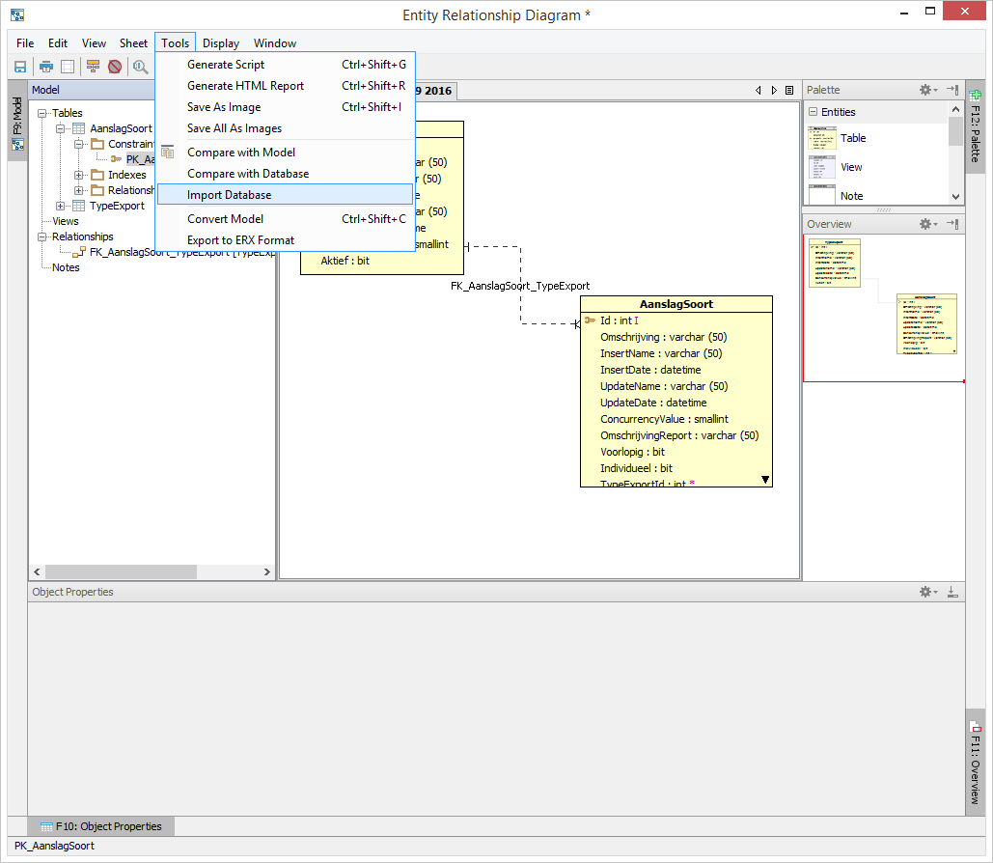Screen dimensions: 993x863
Task: Click the grid icon in the toolbar
Action: tap(68, 67)
